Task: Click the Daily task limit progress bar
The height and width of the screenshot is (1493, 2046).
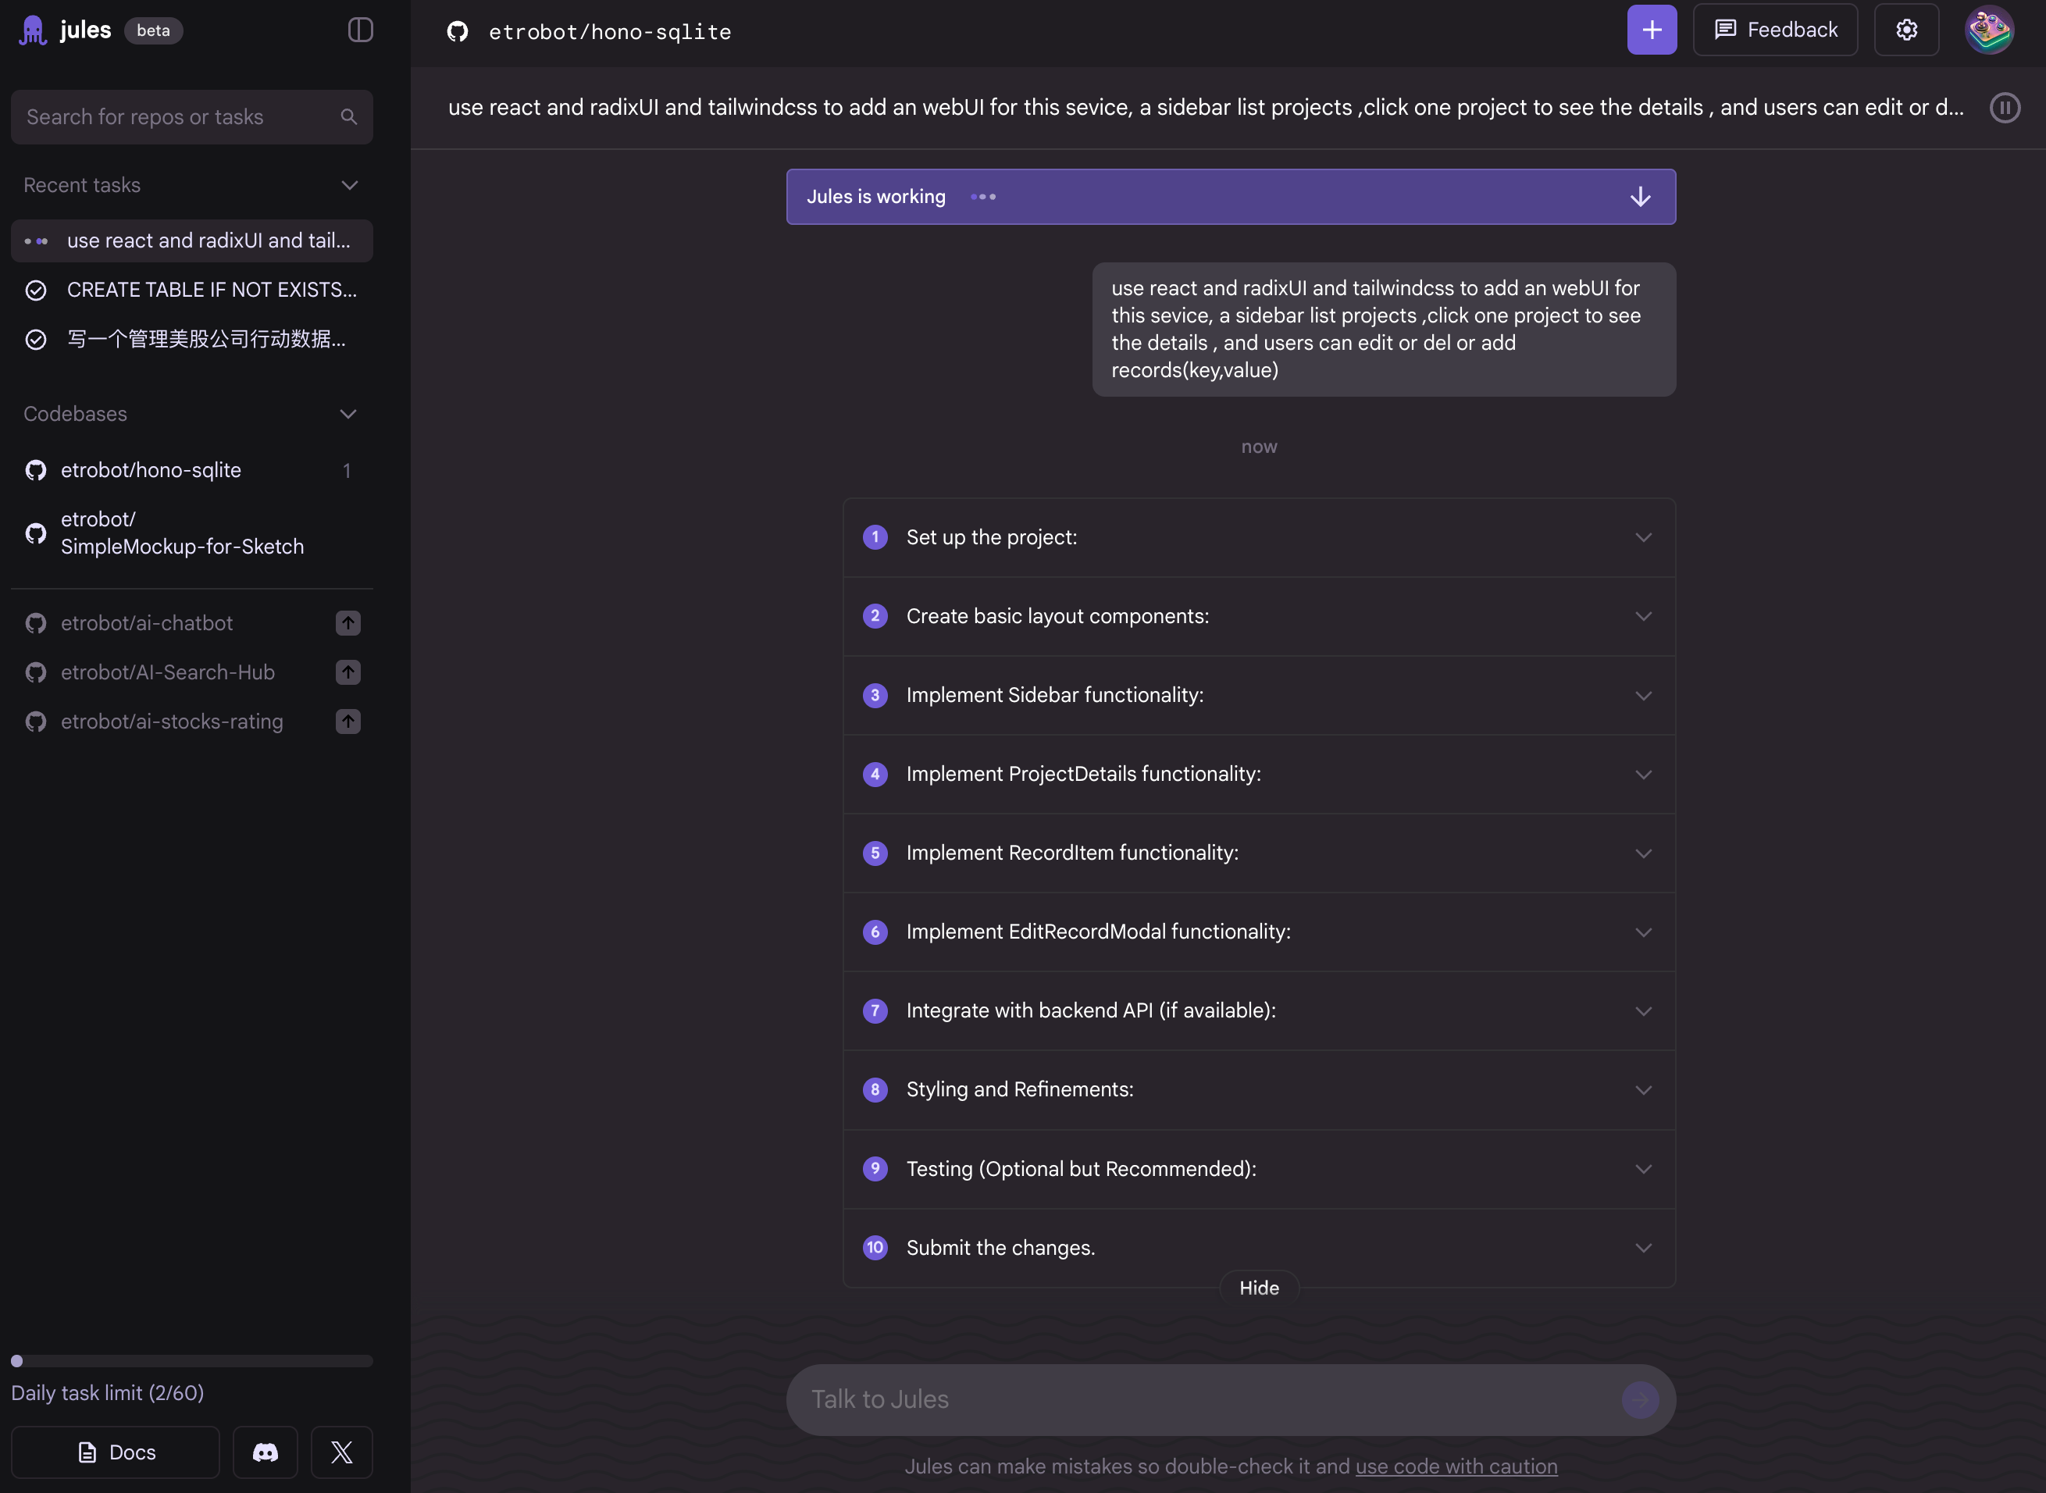Action: tap(191, 1360)
